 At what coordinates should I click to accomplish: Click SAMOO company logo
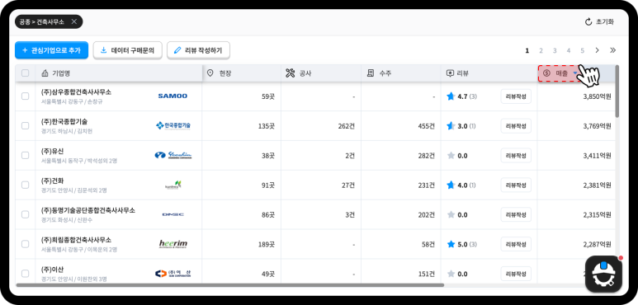point(172,96)
